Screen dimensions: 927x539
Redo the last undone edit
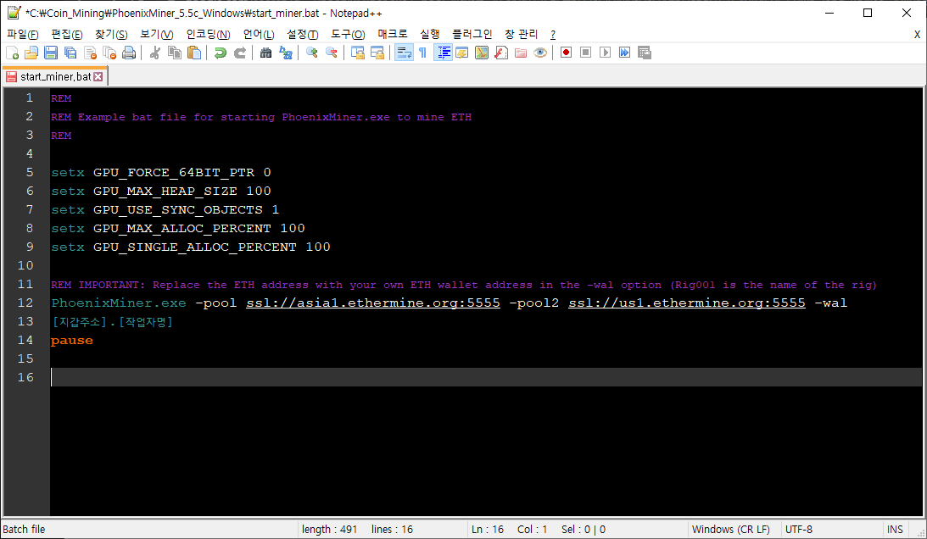(x=239, y=53)
